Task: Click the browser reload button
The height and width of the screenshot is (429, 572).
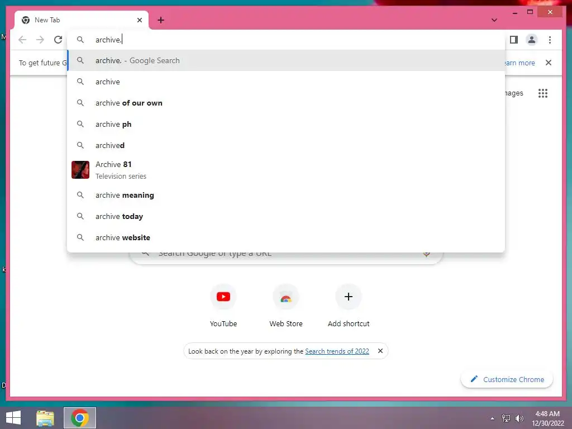Action: coord(58,40)
